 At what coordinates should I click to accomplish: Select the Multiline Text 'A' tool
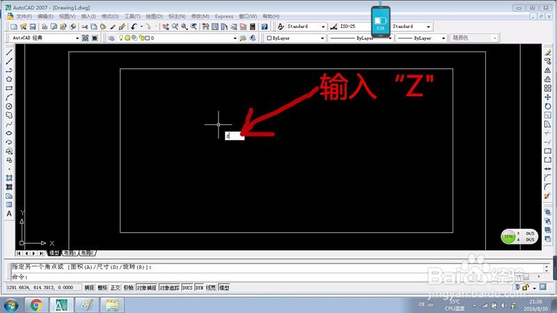tap(9, 213)
